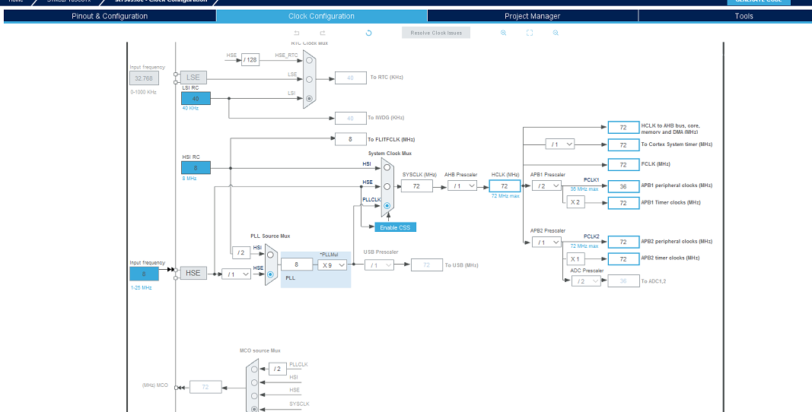Click the To USB (MHz) 72 field
This screenshot has height=412, width=812.
[427, 265]
